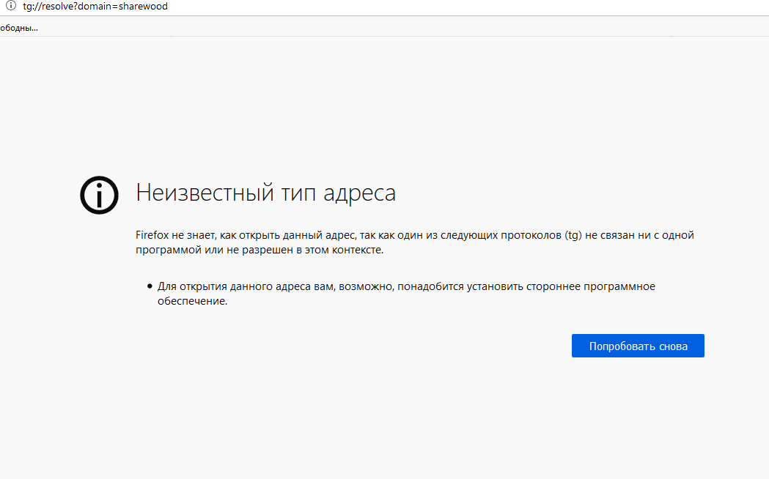
Task: Click the "tg://" scheme prefix in the URL
Action: click(x=32, y=7)
